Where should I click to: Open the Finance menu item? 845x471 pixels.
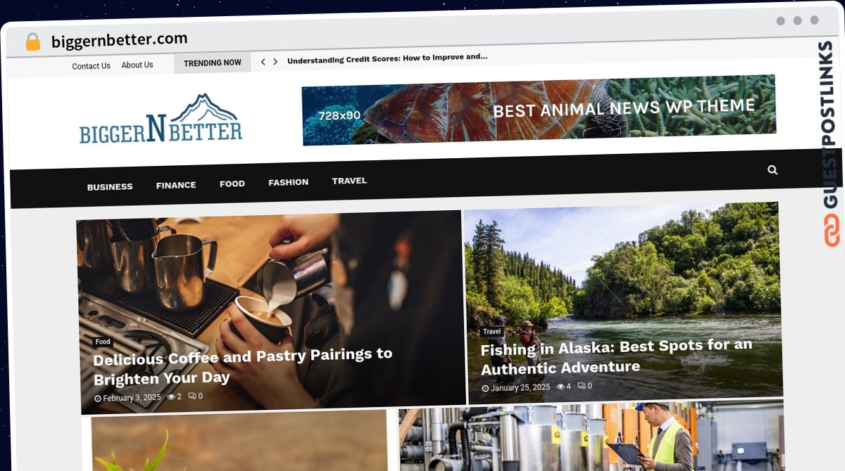tap(176, 185)
